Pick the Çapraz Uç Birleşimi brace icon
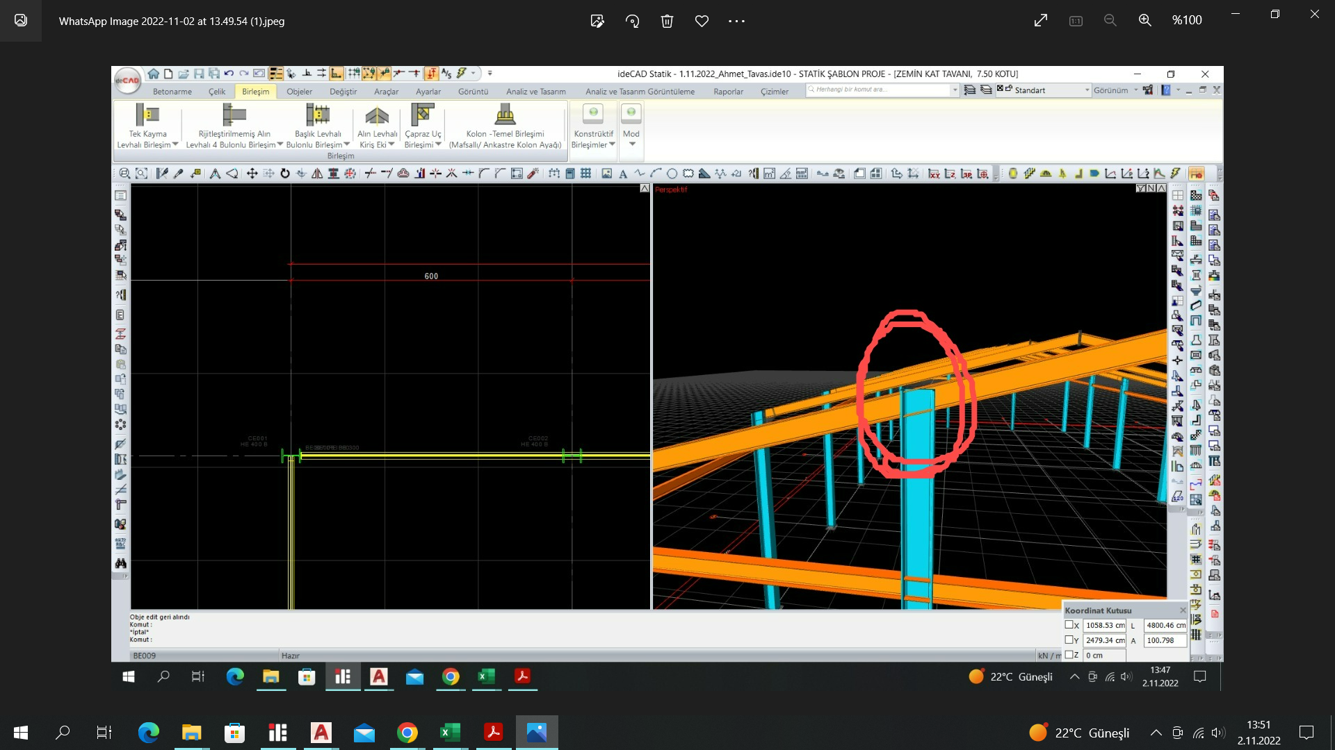Image resolution: width=1335 pixels, height=750 pixels. point(423,115)
